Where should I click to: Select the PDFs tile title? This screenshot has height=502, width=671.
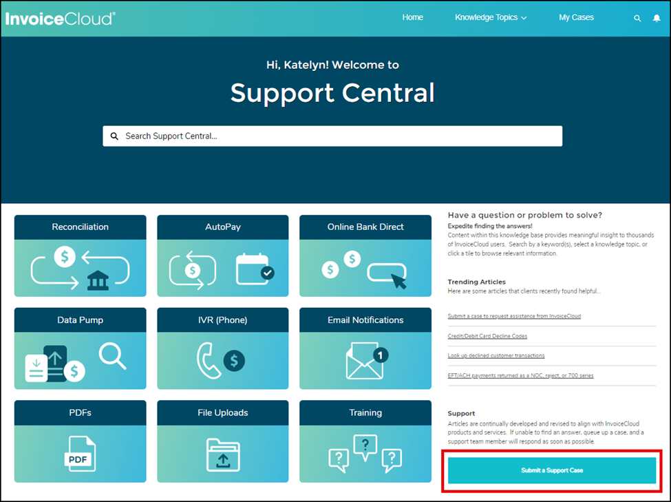coord(80,412)
